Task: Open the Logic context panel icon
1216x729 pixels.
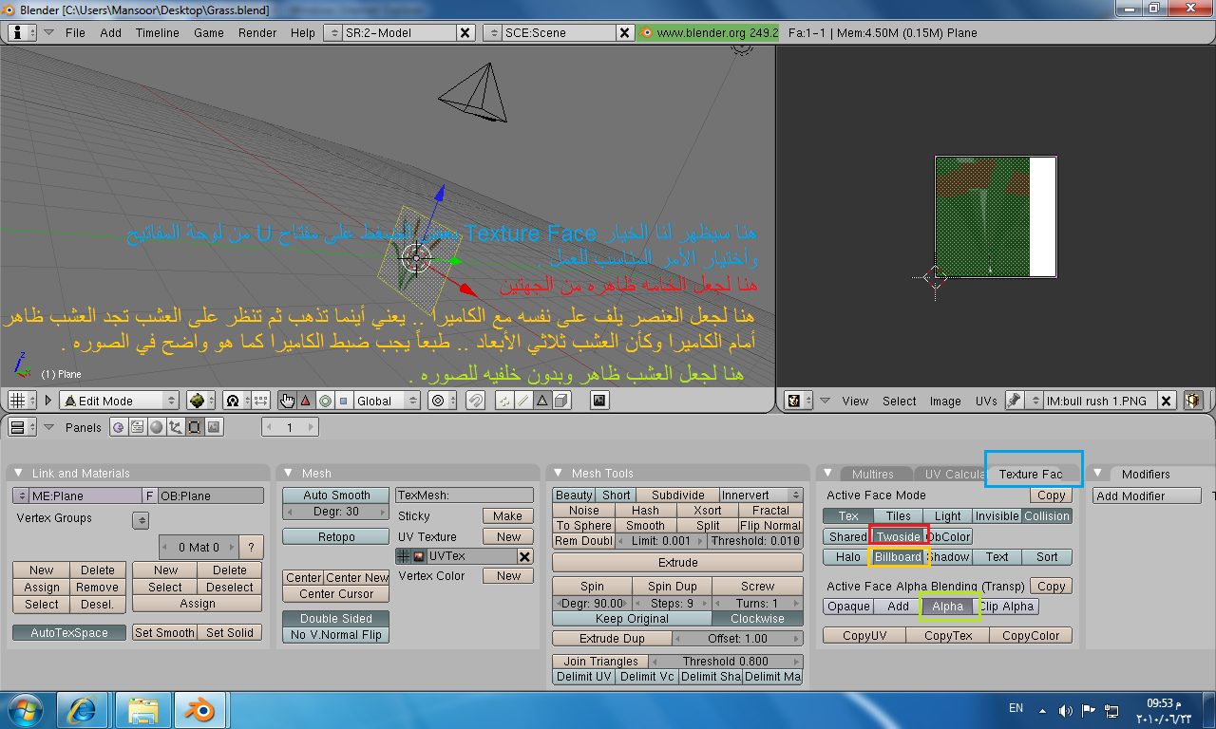Action: pos(118,427)
